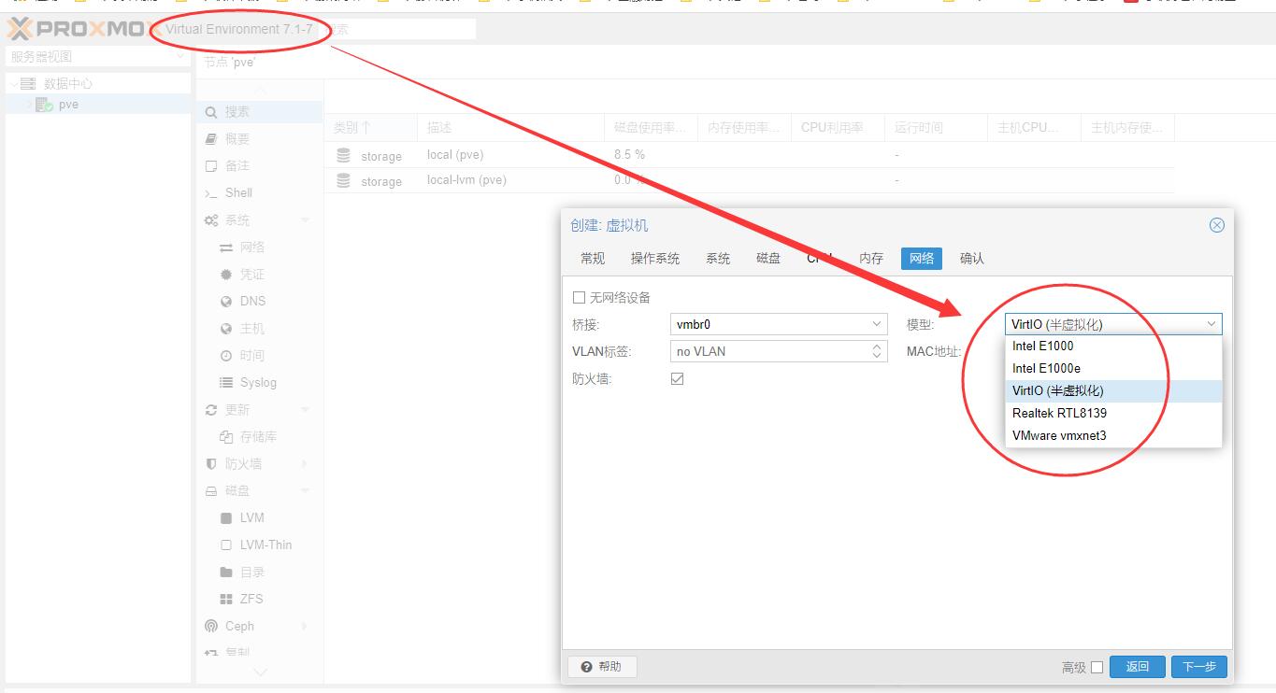
Task: Choose VMware vmxnet3 from model list
Action: (1058, 435)
